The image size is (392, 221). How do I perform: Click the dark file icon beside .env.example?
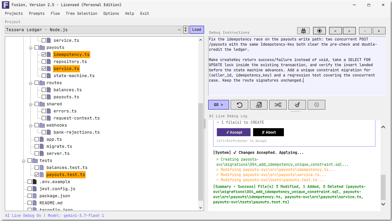35,182
